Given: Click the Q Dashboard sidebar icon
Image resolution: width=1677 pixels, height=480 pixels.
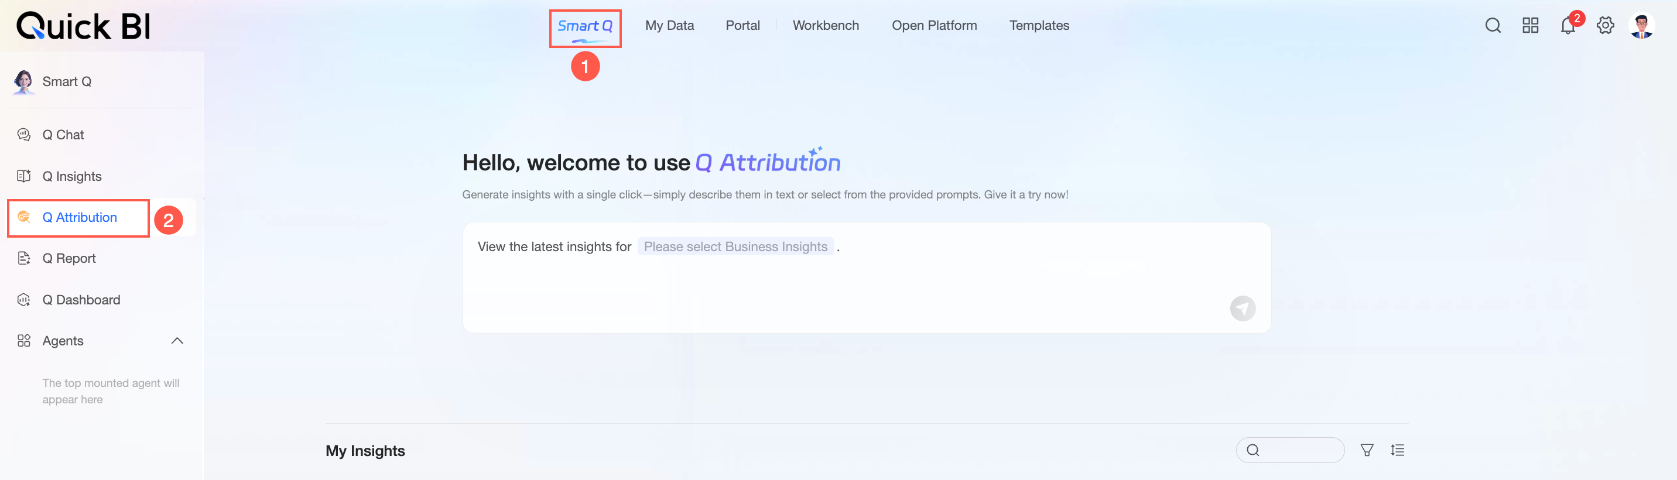Looking at the screenshot, I should [x=24, y=300].
